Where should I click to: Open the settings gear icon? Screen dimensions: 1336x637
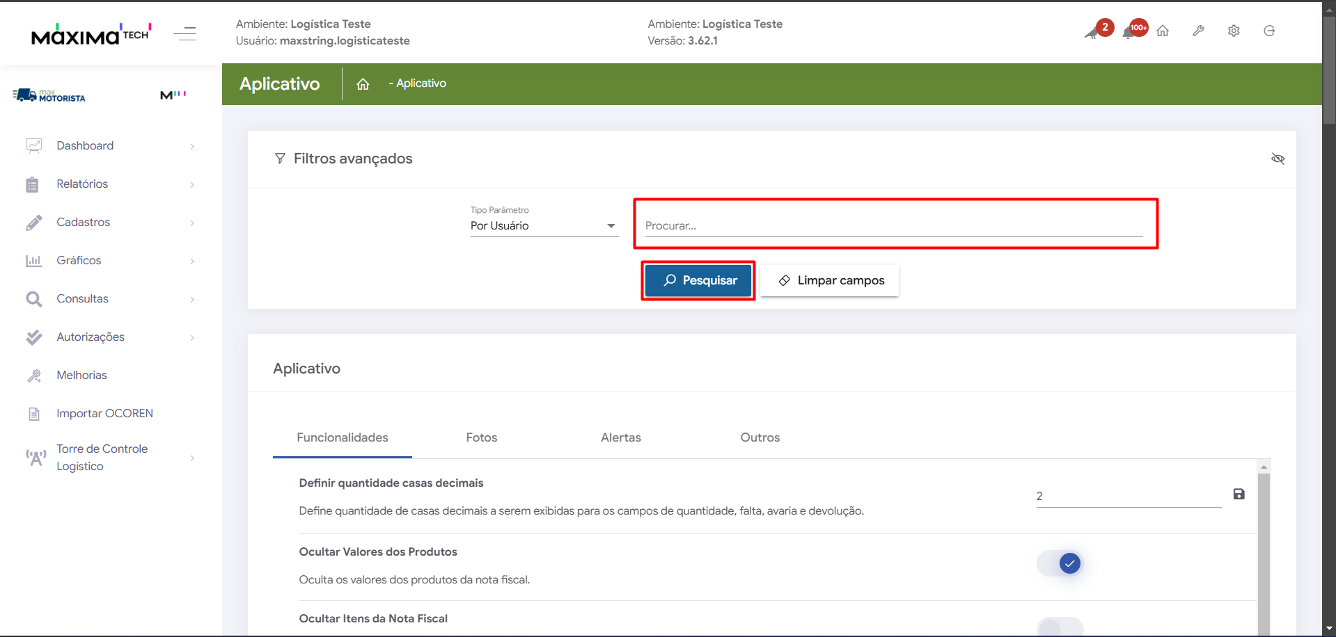click(x=1234, y=31)
